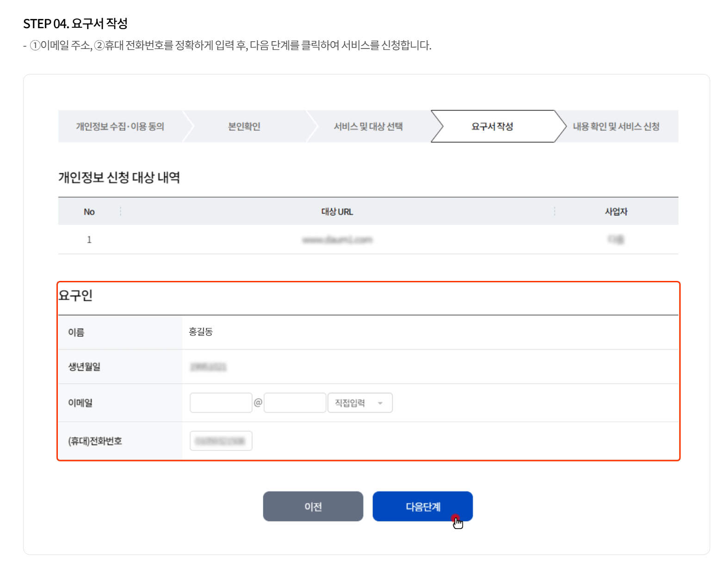
Task: Click the 개인정보 신청 대상 내역 heading
Action: pyautogui.click(x=120, y=176)
